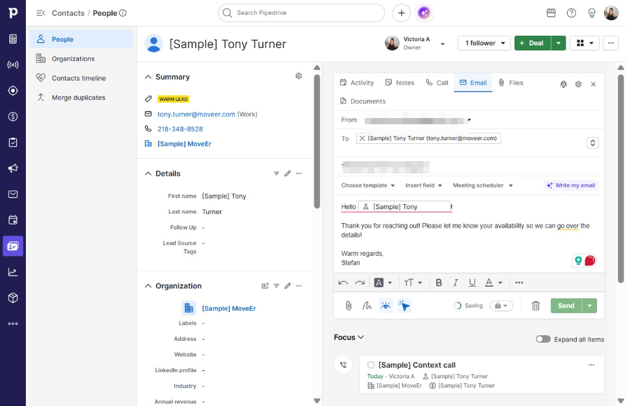Image resolution: width=626 pixels, height=406 pixels.
Task: Toggle email open tracking eye icon
Action: point(386,306)
